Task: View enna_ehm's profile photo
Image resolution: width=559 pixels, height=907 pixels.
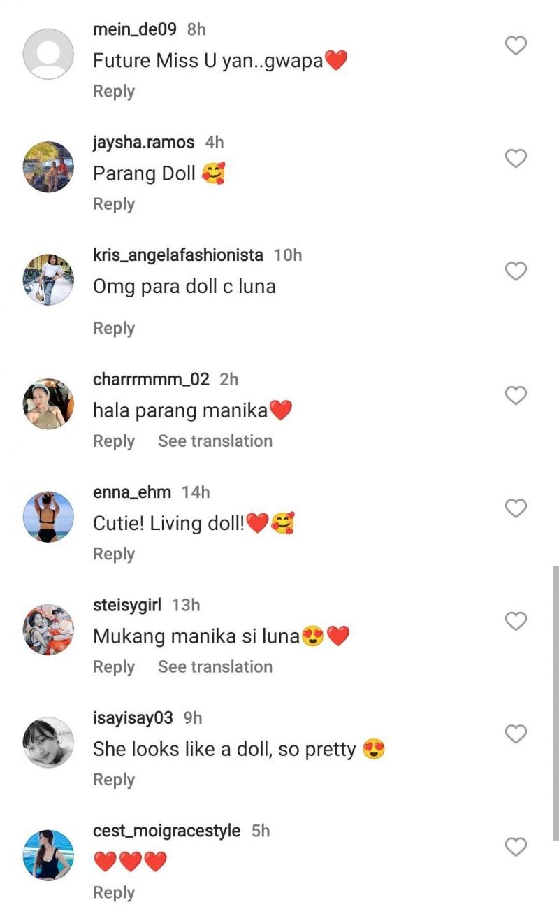Action: tap(48, 517)
